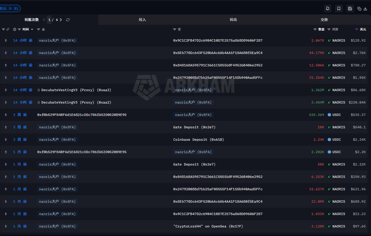This screenshot has height=236, width=371.
Task: Click the $220.04K USD value
Action: [x=357, y=102]
